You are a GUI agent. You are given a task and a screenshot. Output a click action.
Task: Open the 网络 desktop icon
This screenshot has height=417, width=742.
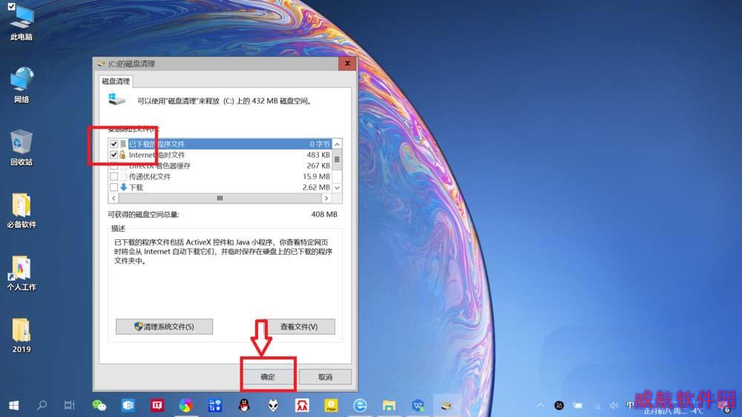coord(22,85)
